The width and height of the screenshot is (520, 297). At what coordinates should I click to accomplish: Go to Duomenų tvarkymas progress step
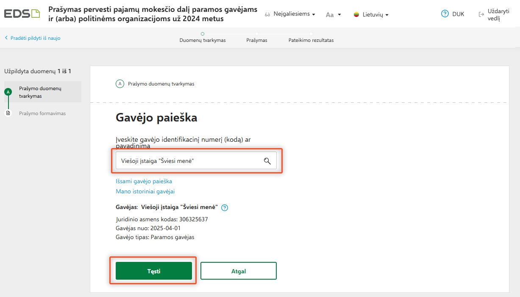tap(203, 40)
